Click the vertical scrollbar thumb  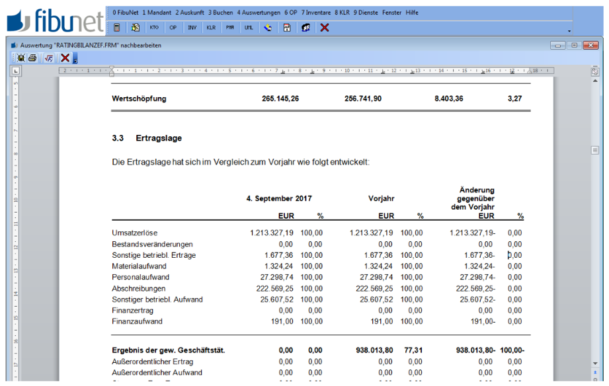[595, 150]
